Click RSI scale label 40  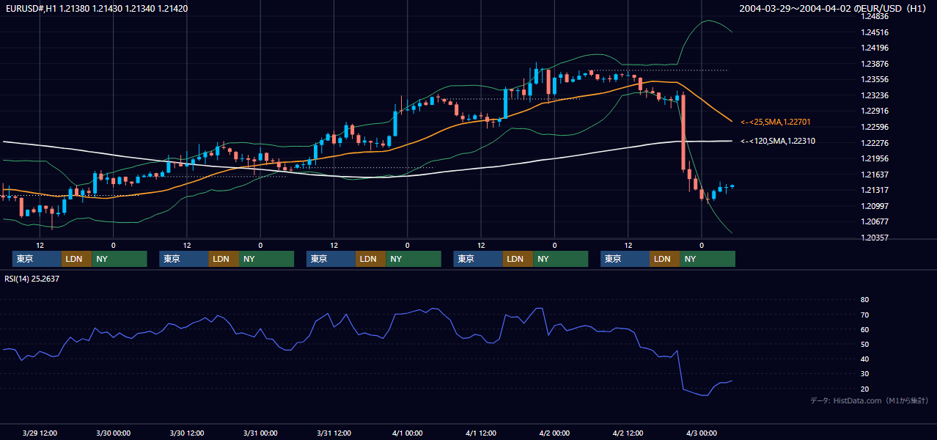pyautogui.click(x=864, y=359)
